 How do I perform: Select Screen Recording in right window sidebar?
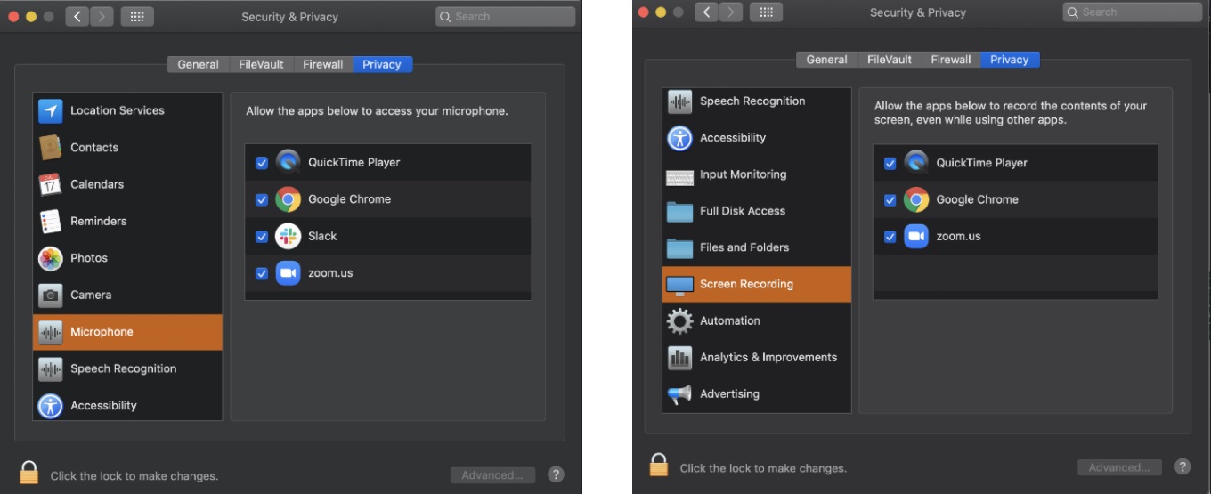coord(757,284)
